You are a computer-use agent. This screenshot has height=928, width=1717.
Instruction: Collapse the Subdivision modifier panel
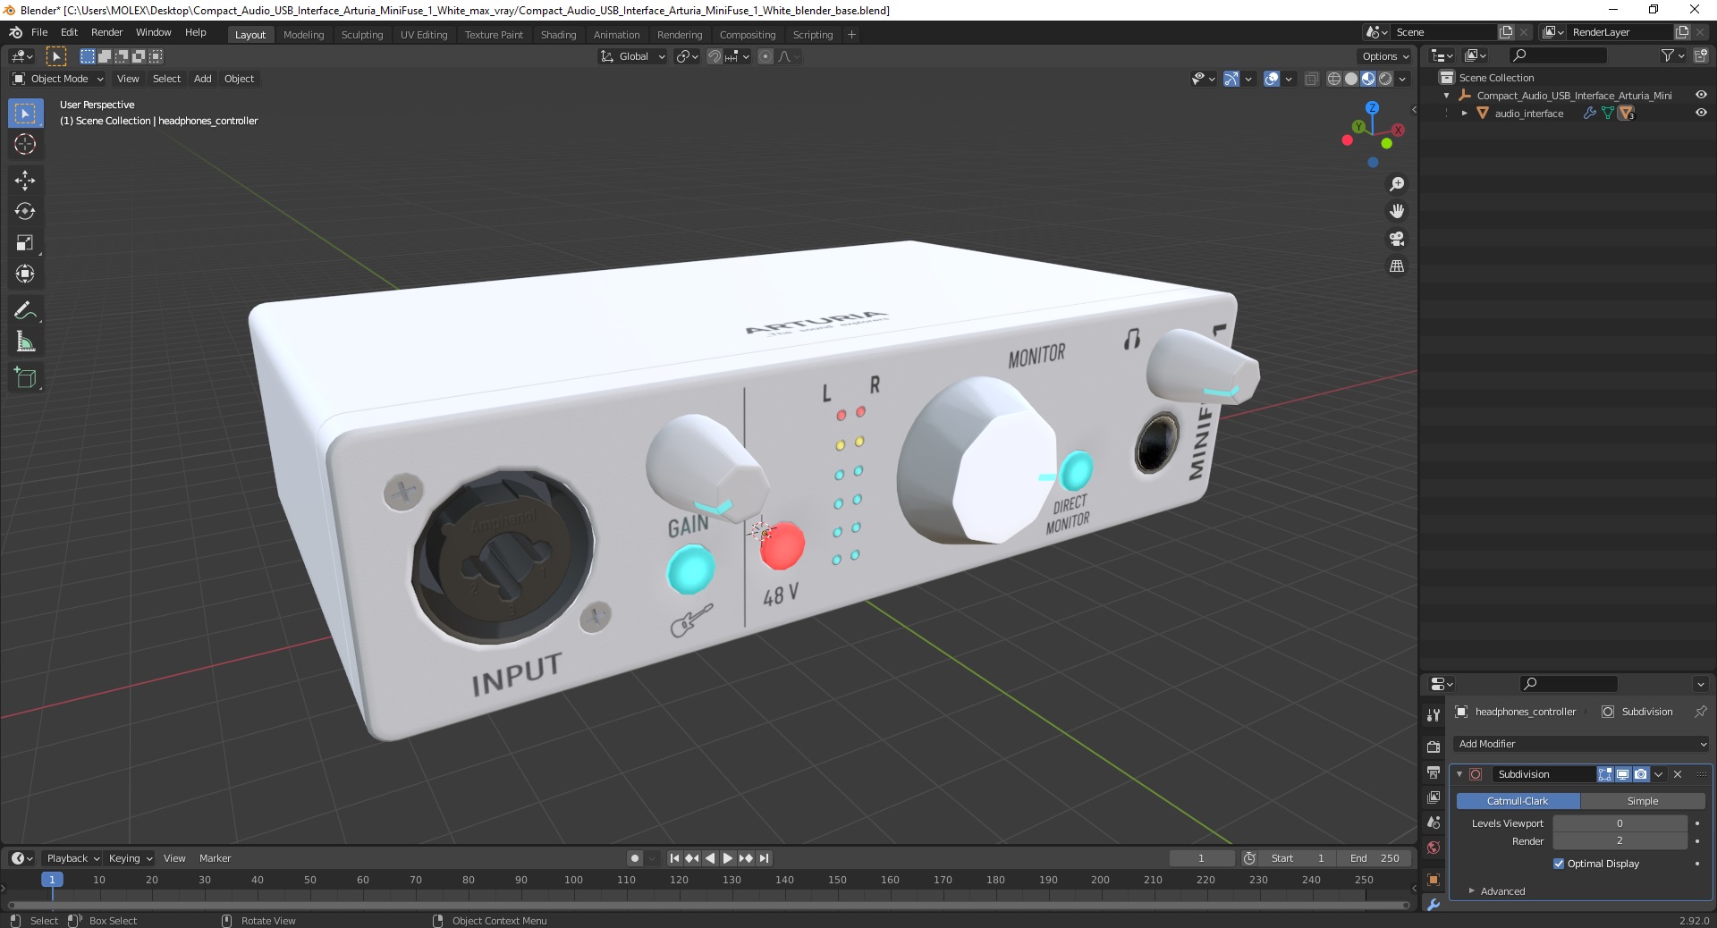click(1459, 774)
